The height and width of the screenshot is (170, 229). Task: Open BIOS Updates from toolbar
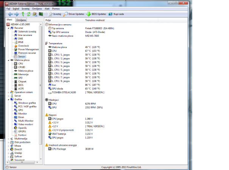[x=96, y=14]
